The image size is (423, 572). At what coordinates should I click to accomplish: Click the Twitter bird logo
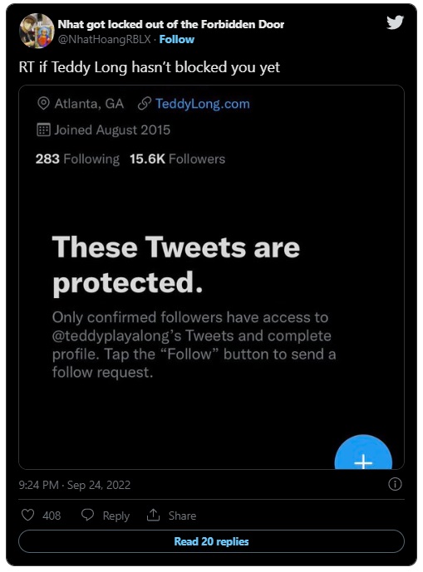click(395, 22)
